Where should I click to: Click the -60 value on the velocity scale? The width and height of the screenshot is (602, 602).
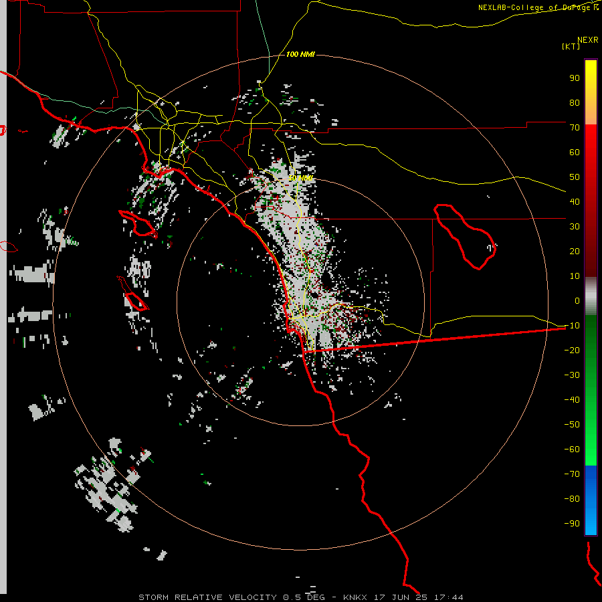pos(572,449)
